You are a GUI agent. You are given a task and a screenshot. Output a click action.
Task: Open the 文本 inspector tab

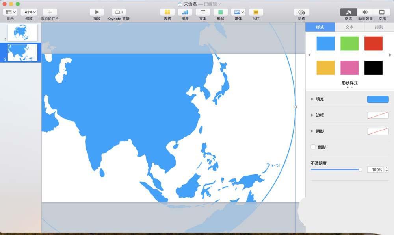point(350,27)
